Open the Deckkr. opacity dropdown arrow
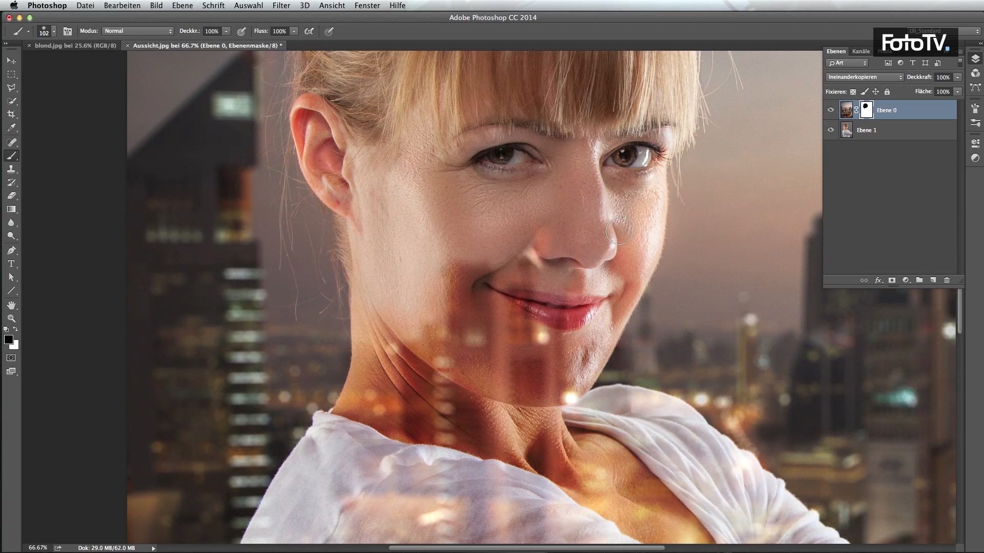 [227, 31]
